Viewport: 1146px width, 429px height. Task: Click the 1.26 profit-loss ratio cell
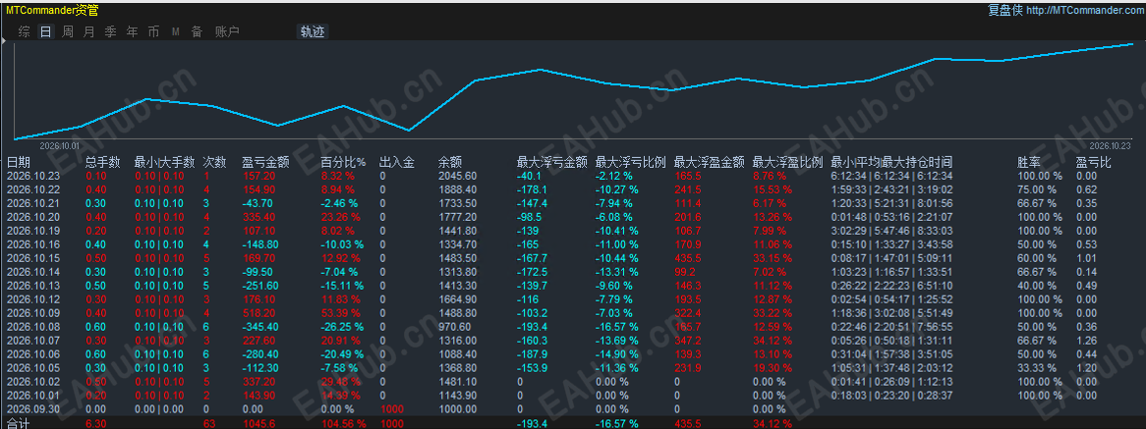coord(1086,340)
